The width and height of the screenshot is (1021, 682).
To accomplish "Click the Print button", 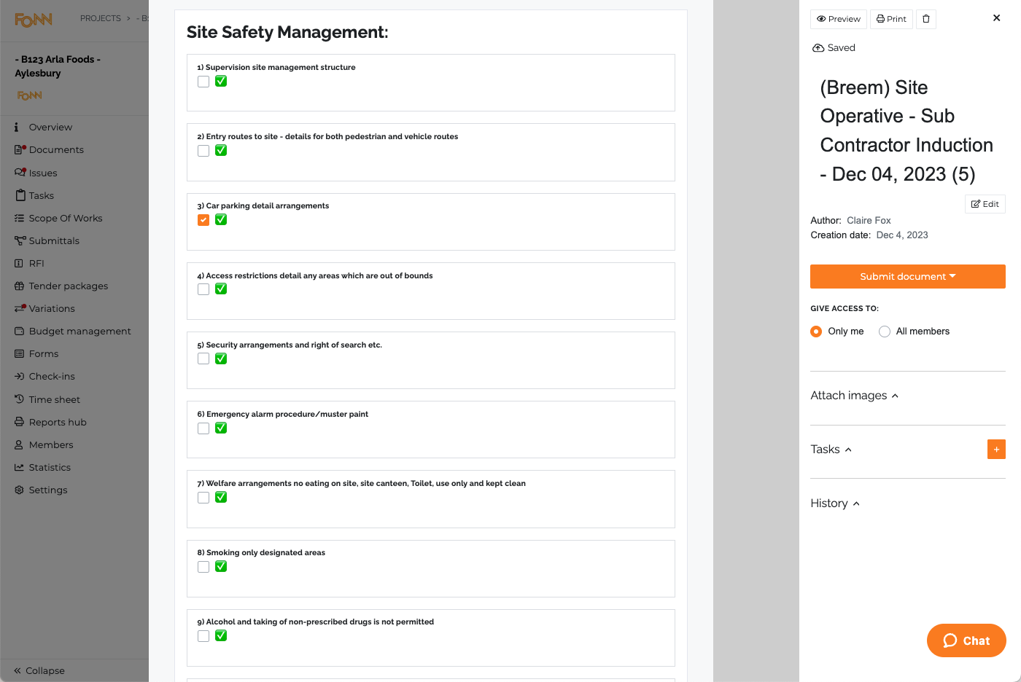I will click(891, 19).
